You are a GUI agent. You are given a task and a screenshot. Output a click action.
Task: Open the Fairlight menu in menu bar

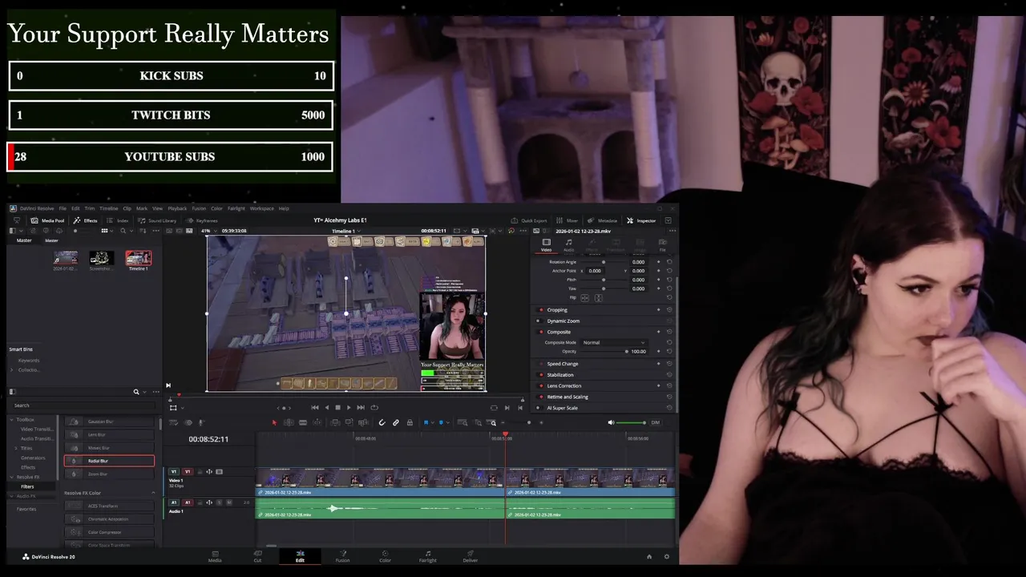pyautogui.click(x=236, y=208)
